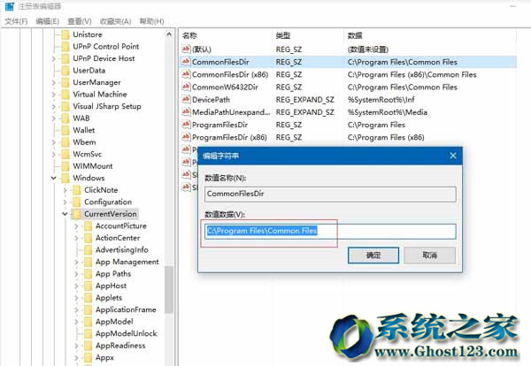The image size is (531, 366).
Task: Click the tree pane vertical scrollbar thumb
Action: pos(169,290)
